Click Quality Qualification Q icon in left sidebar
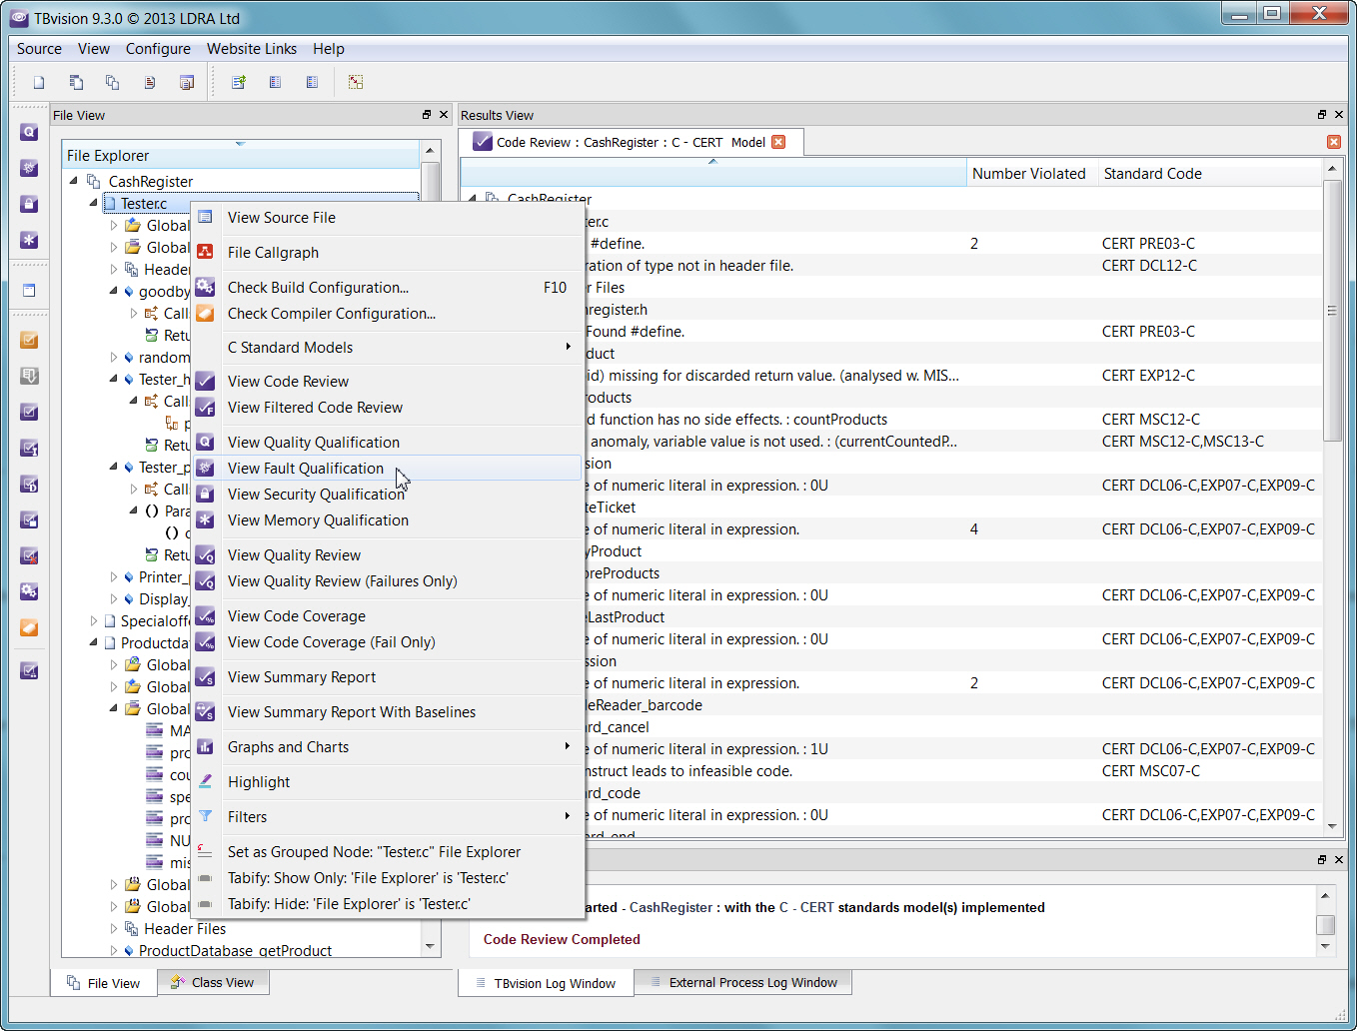 tap(29, 132)
